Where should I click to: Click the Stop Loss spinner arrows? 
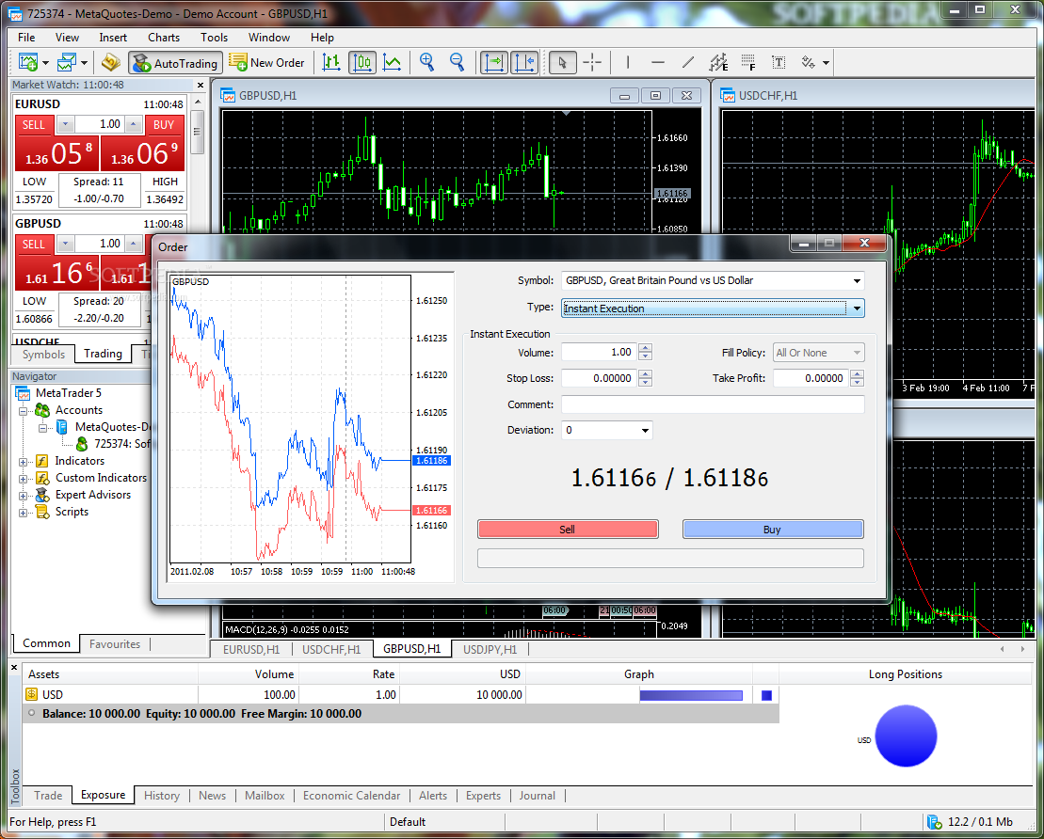(645, 378)
